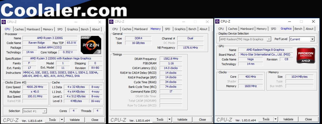This screenshot has width=322, height=124.
Task: Open About tab in the middle window
Action: [203, 29]
